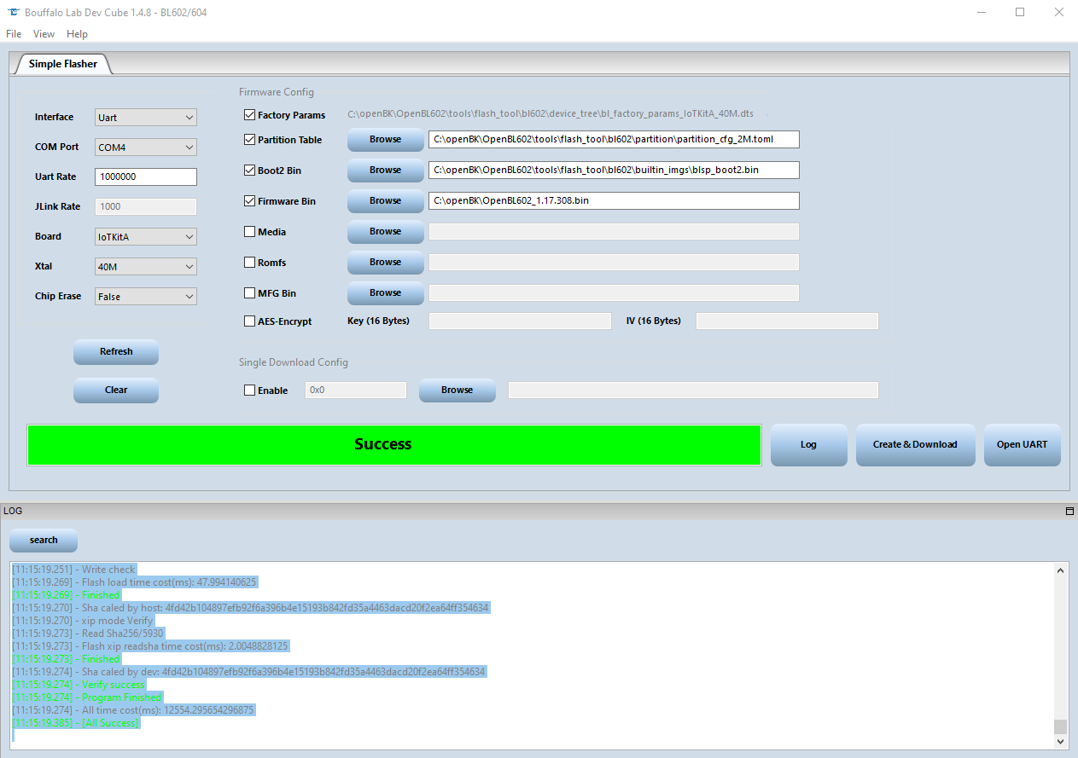Screen dimensions: 1078x758
Task: Click the log scrollbar down arrow
Action: click(1061, 742)
